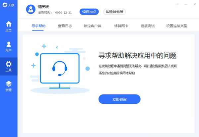199x137 pixels.
Task: Click the 精英版 edition label
Action: (43, 6)
